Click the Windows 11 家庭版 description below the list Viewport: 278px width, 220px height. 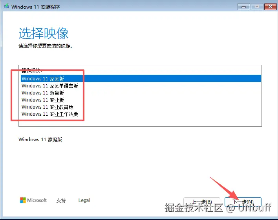[x=40, y=139]
